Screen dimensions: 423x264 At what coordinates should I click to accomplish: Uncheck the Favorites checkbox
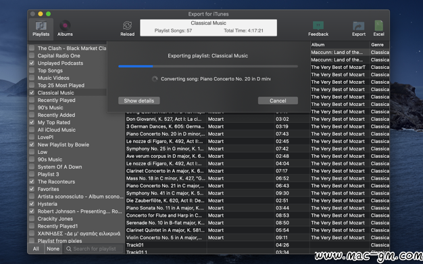tap(32, 189)
